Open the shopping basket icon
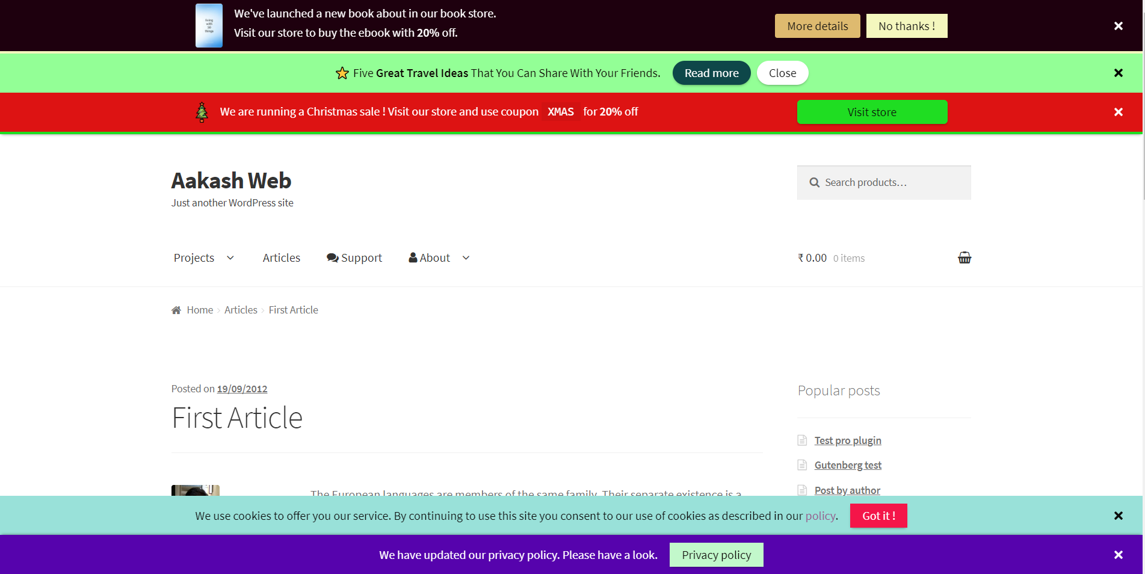 [x=964, y=258]
